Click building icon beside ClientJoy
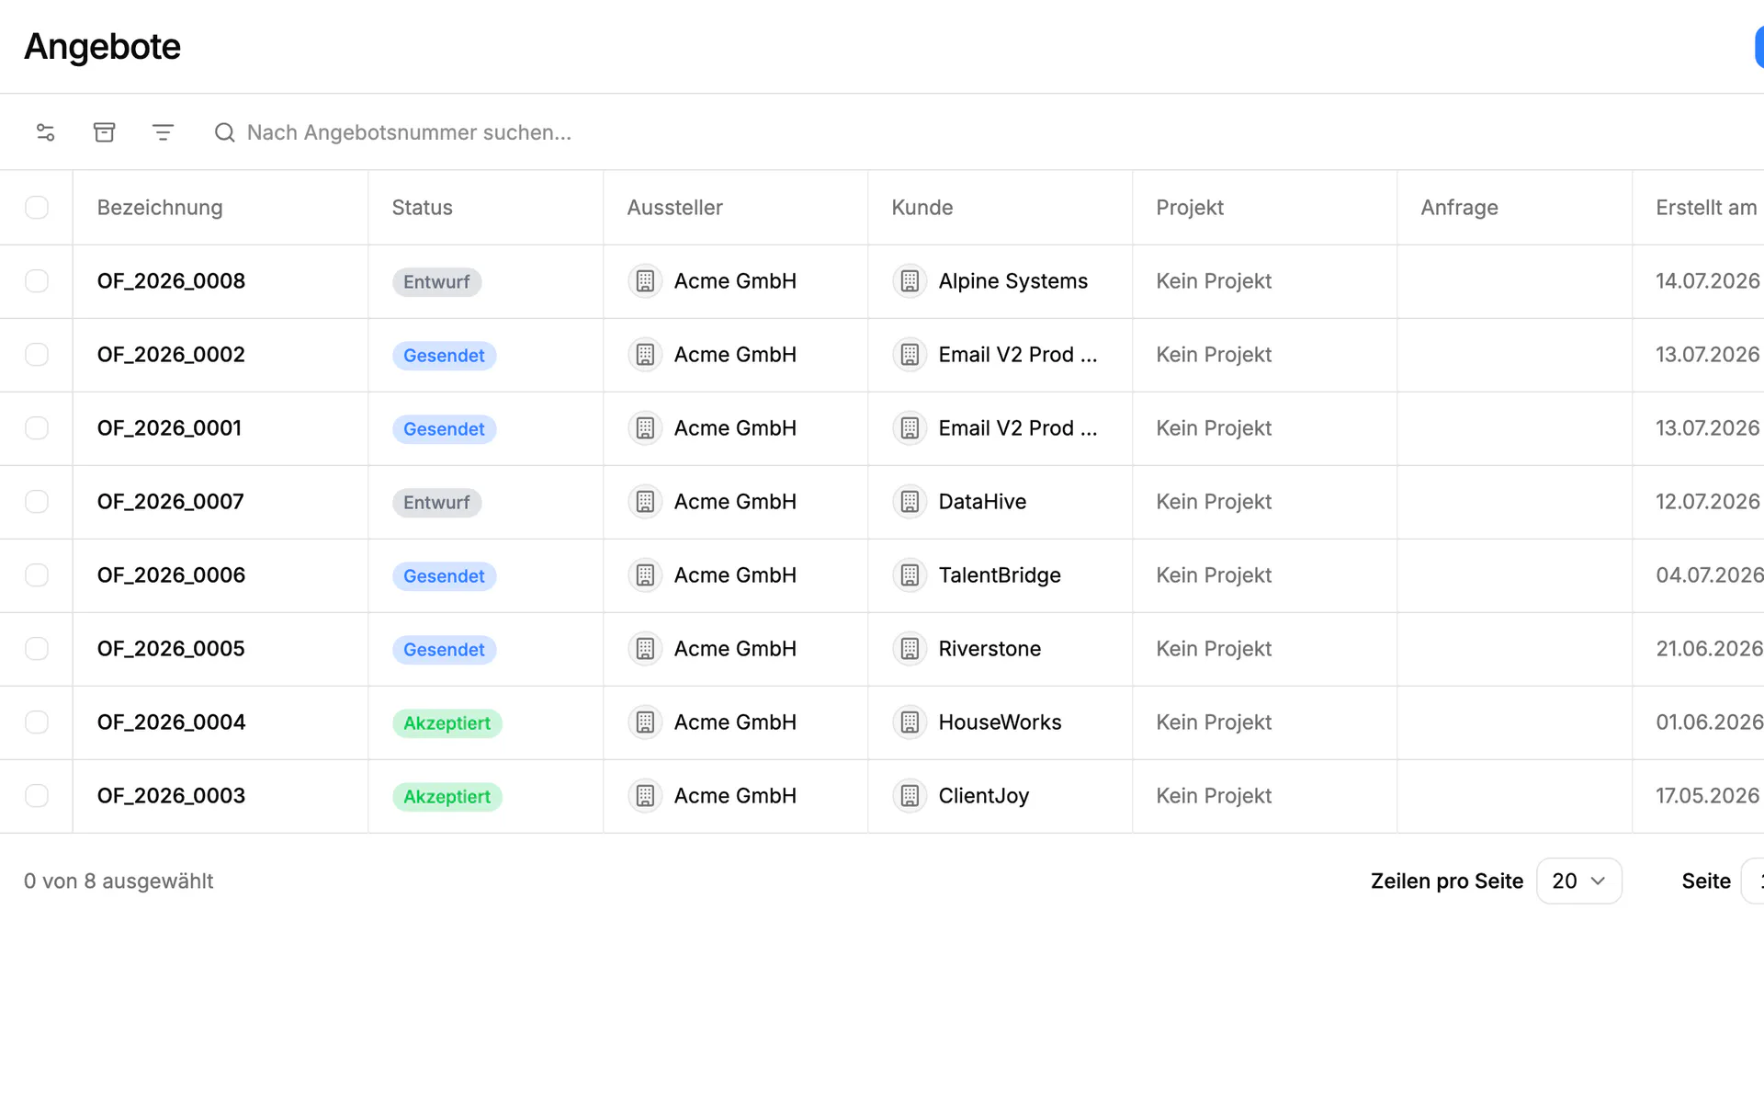 [910, 796]
